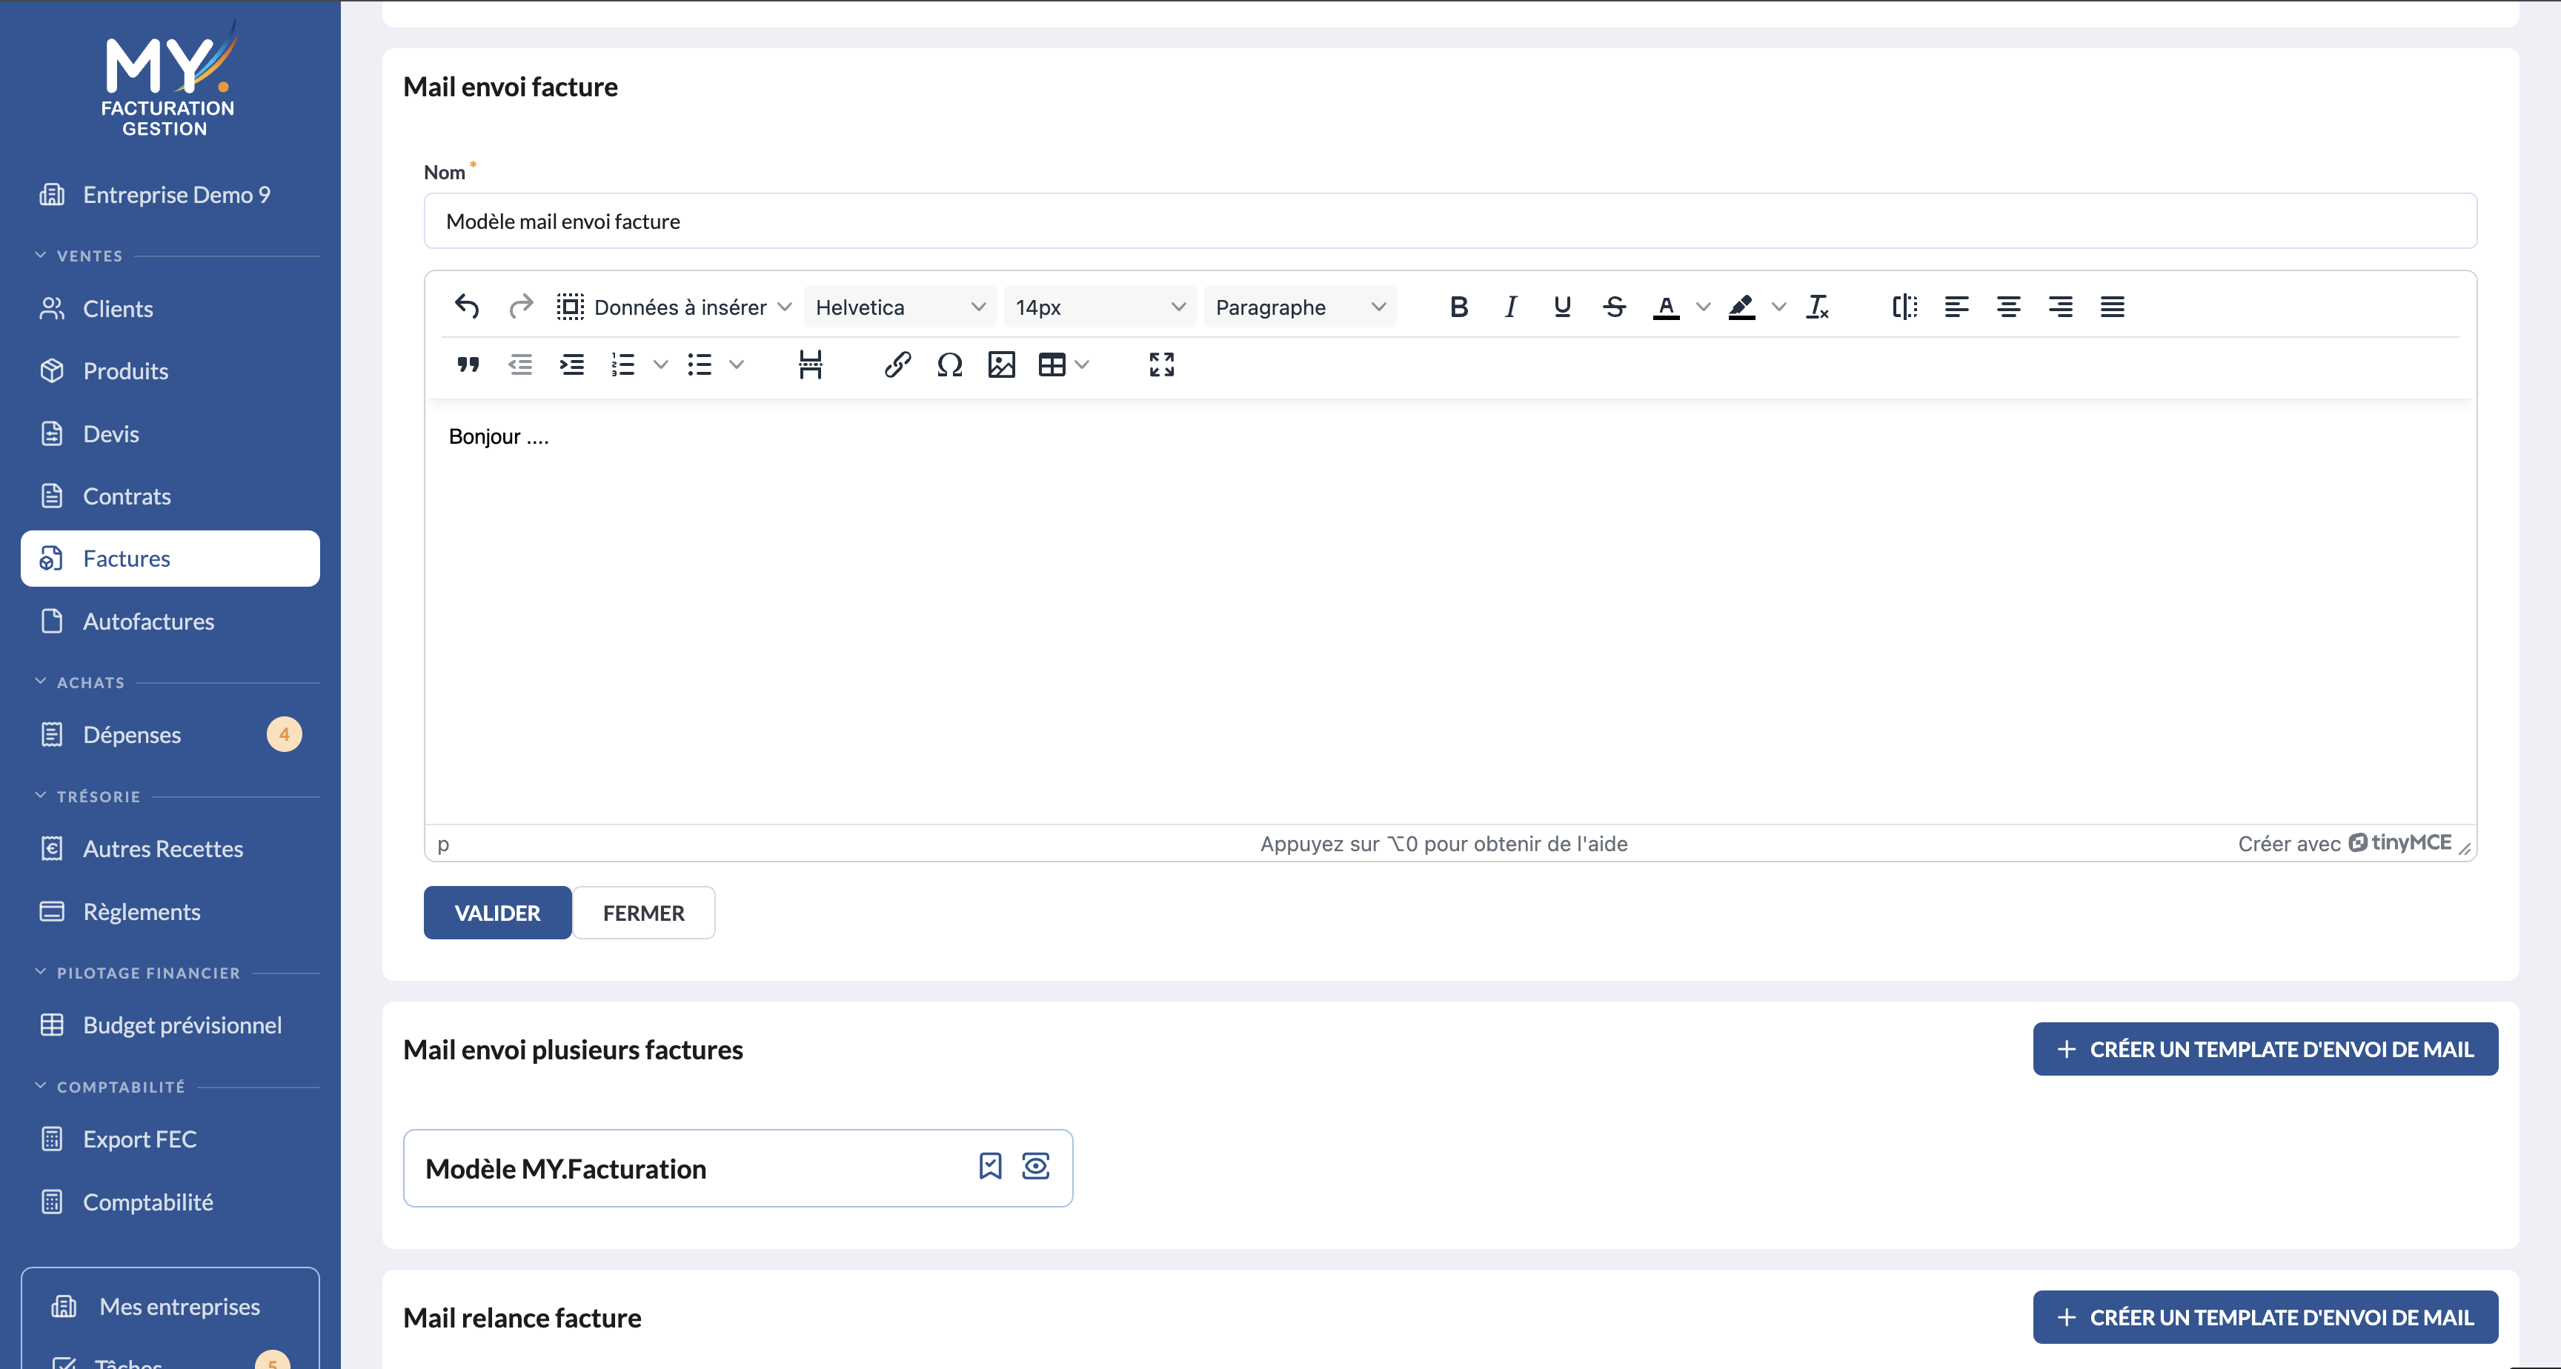The width and height of the screenshot is (2561, 1369).
Task: Insert an image
Action: 1001,365
